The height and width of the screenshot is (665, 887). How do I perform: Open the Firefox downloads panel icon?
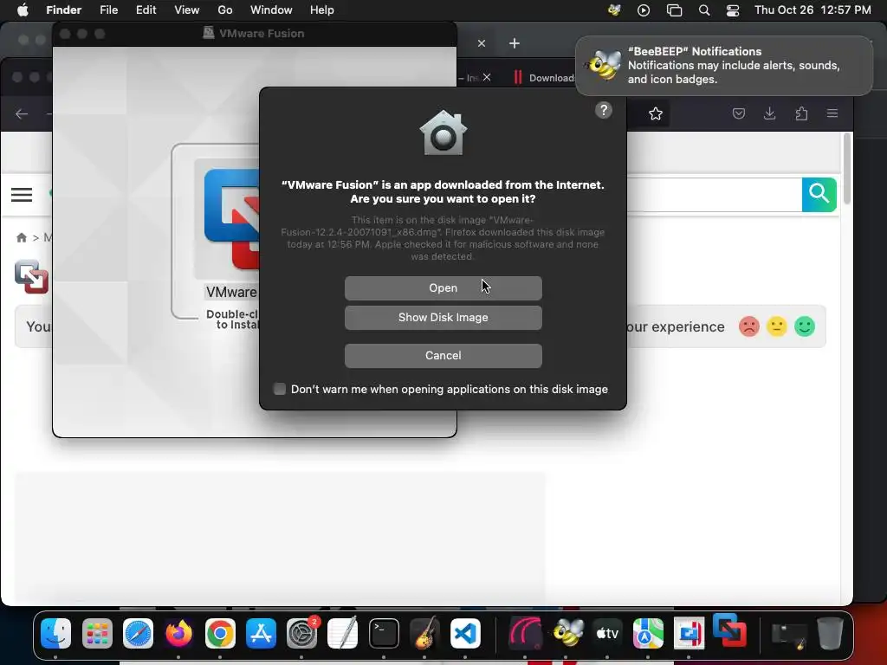click(x=770, y=113)
